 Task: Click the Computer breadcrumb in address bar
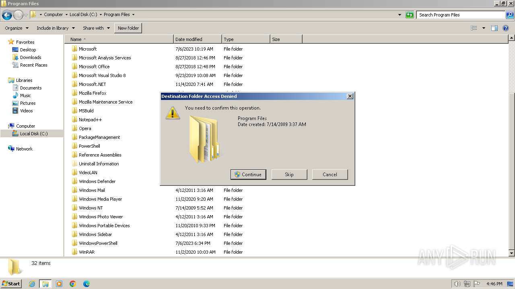click(53, 14)
